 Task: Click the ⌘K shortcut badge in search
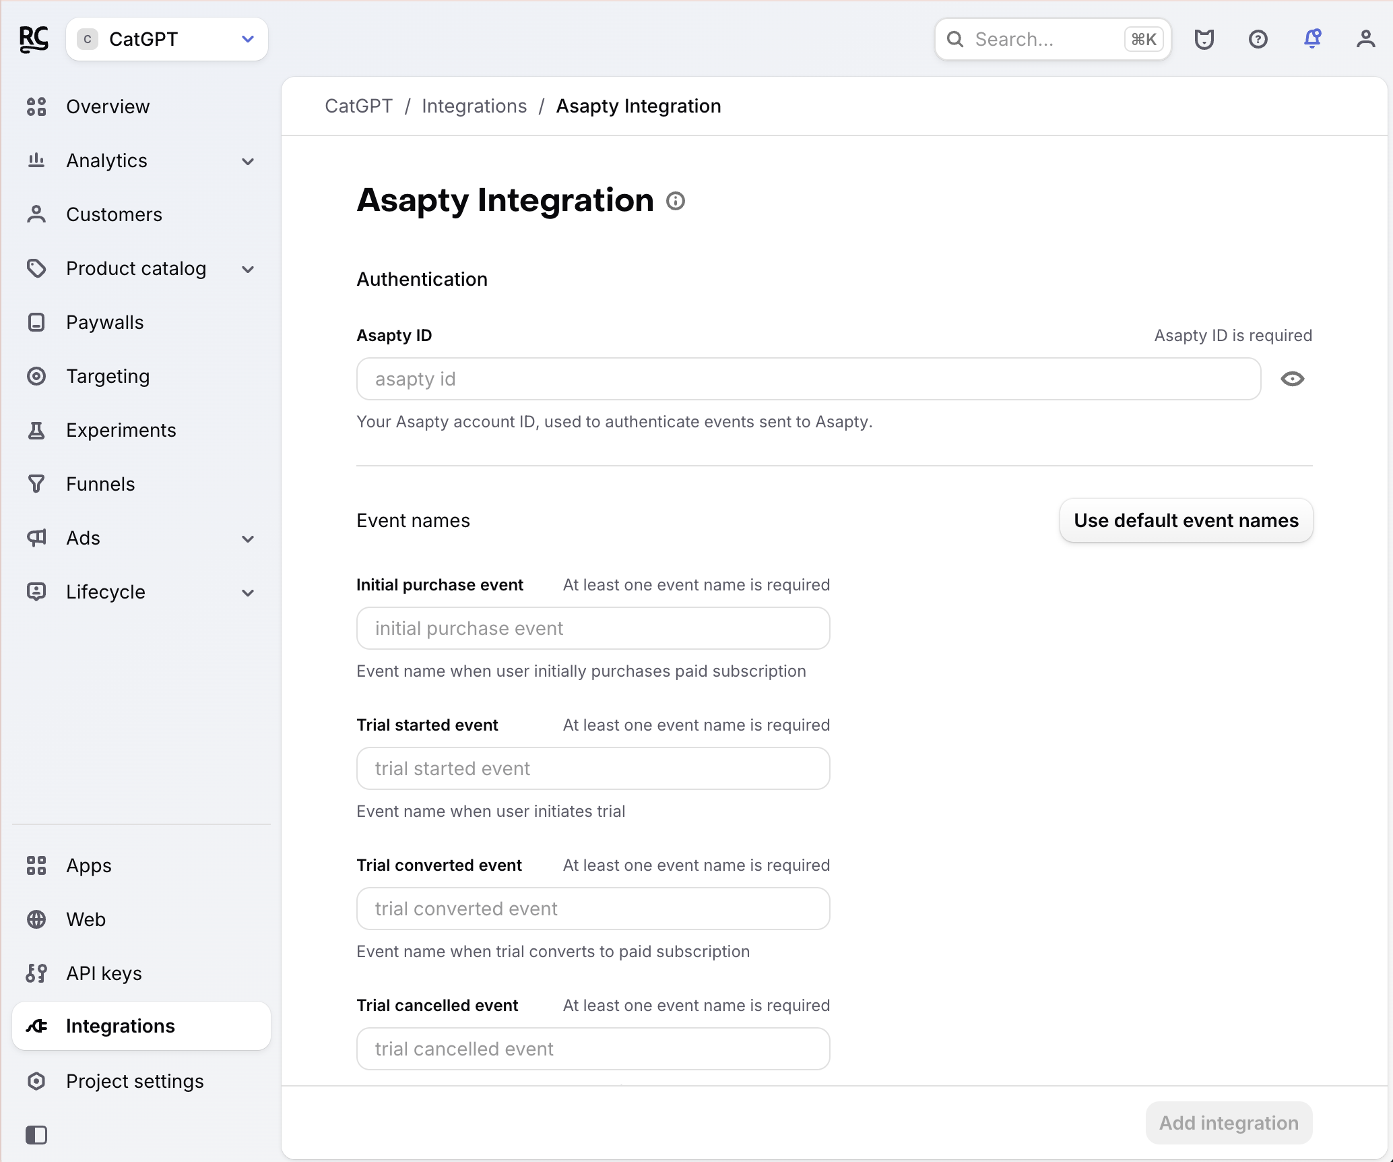point(1144,39)
